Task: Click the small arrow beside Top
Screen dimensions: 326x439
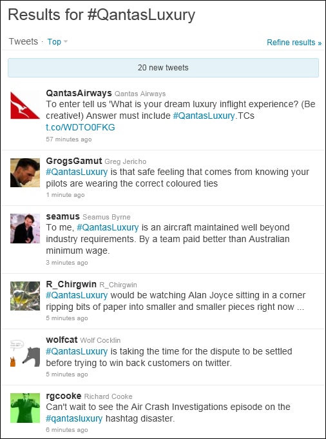Action: (66, 42)
